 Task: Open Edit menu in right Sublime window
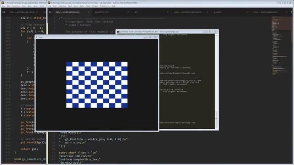(x=55, y=6)
